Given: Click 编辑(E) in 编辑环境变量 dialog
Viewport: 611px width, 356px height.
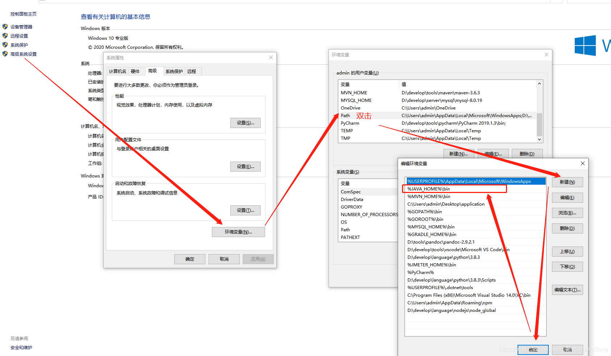Looking at the screenshot, I should 567,198.
